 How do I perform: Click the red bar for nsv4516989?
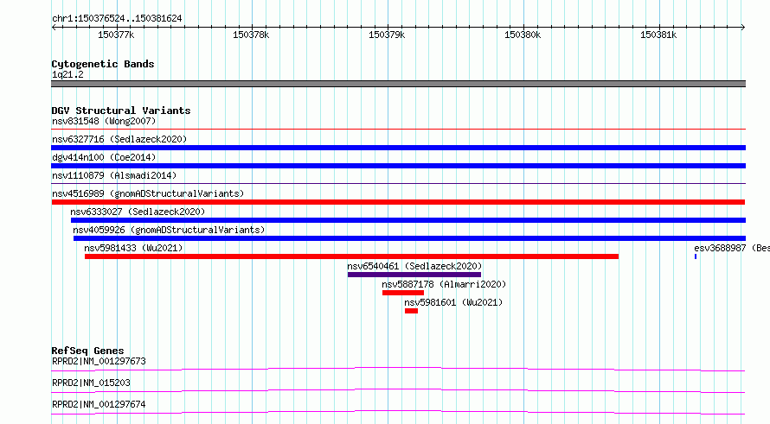coord(398,202)
